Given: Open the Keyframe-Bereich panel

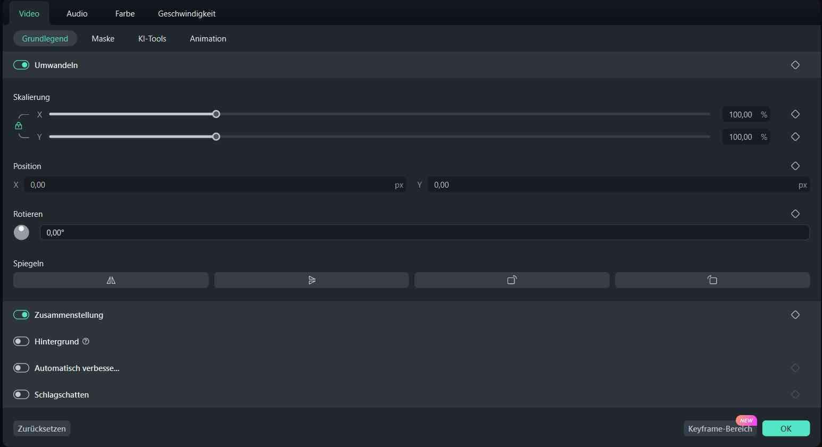Looking at the screenshot, I should 720,428.
